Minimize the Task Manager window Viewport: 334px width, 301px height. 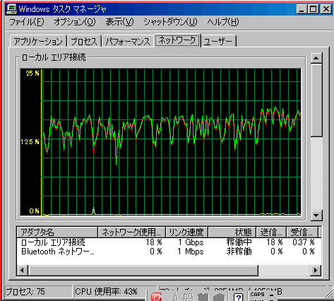(302, 9)
